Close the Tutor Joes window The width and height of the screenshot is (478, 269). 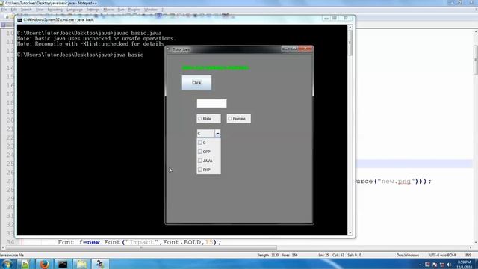pyautogui.click(x=305, y=49)
